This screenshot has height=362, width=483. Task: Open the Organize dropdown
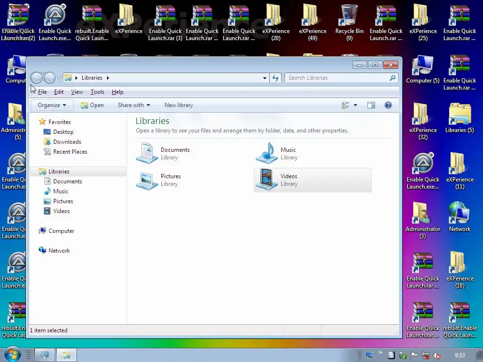tap(52, 105)
